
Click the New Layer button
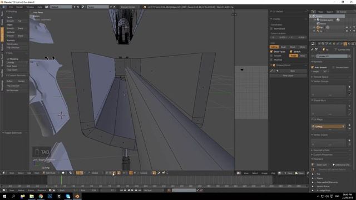(x=288, y=76)
